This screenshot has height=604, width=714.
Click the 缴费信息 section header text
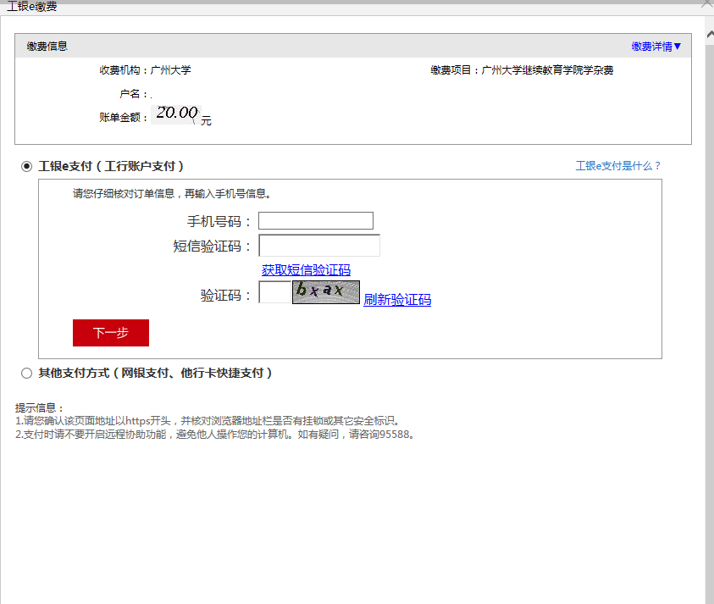click(47, 46)
